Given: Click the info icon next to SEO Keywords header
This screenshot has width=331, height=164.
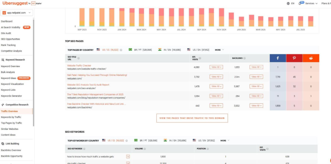Looking at the screenshot, I should tap(84, 148).
